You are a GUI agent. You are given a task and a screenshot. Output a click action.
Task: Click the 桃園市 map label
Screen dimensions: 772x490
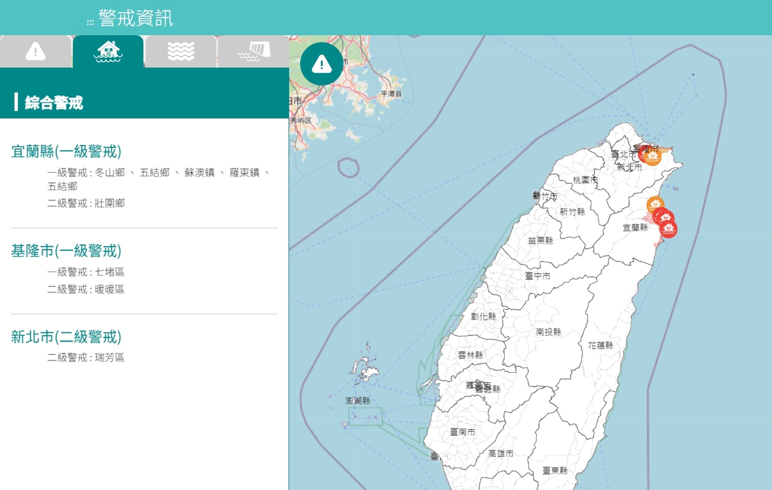click(585, 180)
